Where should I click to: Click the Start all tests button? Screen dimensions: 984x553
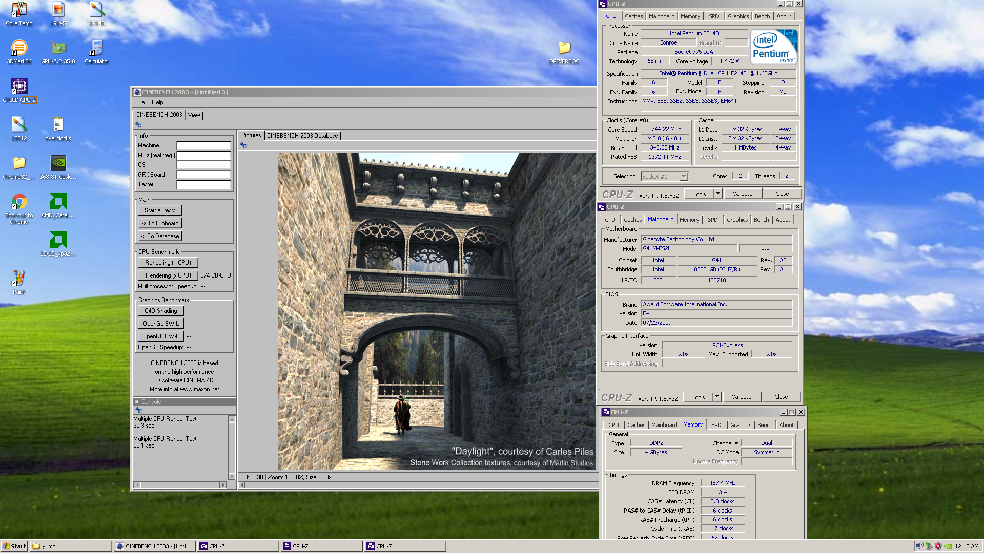(x=160, y=210)
